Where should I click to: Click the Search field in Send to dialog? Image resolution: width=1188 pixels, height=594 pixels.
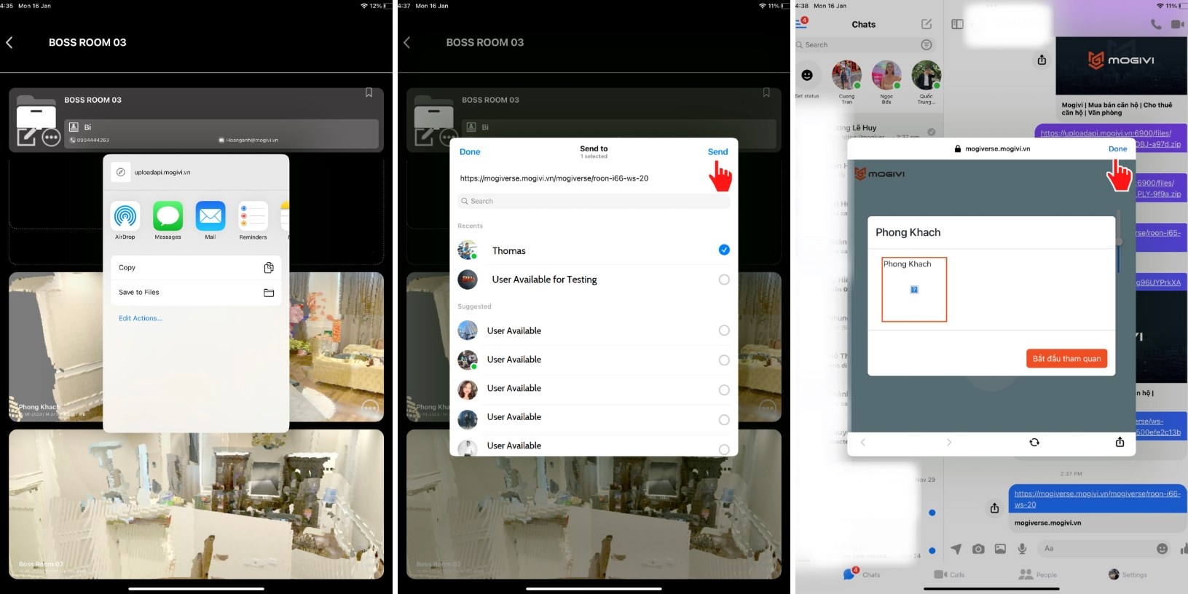[x=594, y=201]
